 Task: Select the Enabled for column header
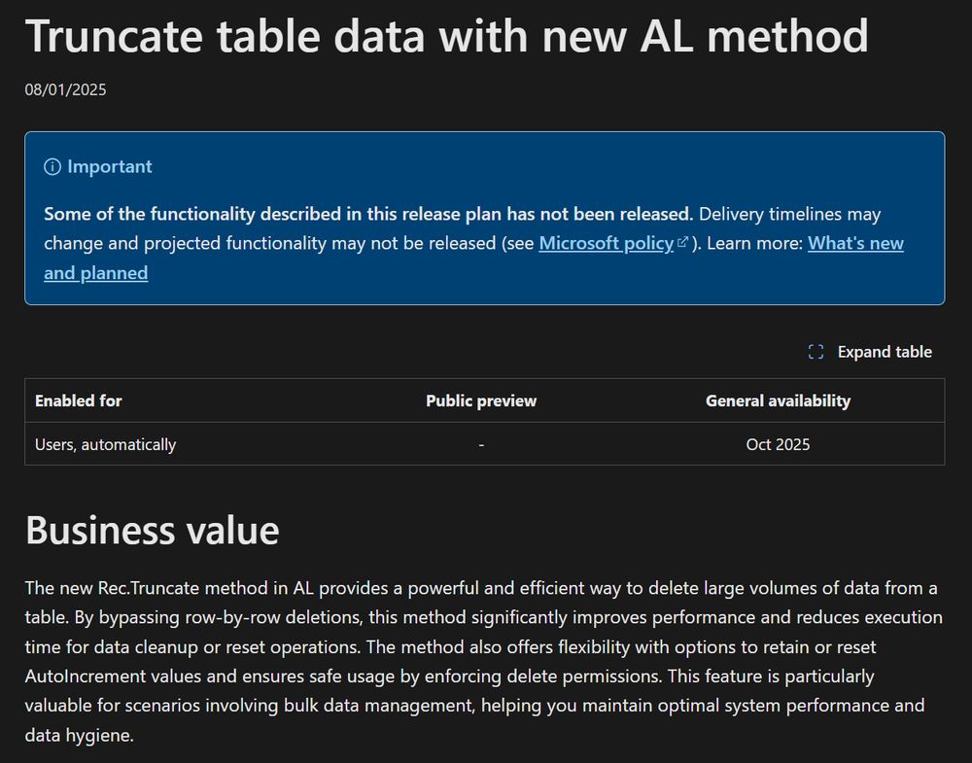point(79,401)
